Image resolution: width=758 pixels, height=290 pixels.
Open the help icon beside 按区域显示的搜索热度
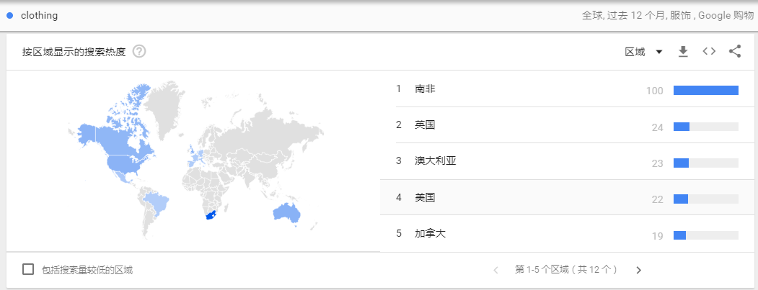139,52
